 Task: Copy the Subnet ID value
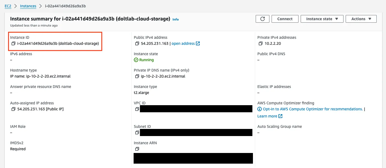tap(137, 132)
